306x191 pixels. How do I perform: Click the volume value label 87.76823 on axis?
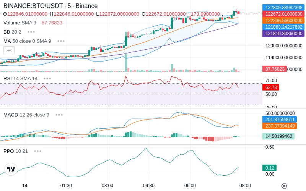275,69
